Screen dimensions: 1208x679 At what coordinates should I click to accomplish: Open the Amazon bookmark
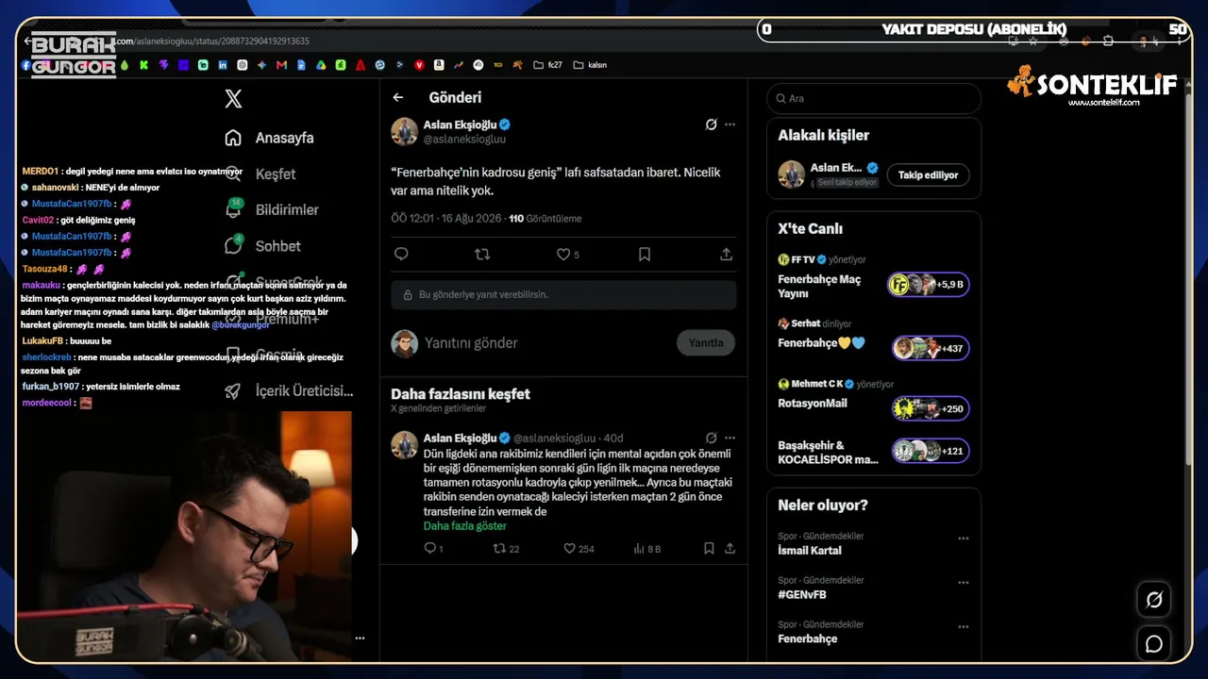pos(439,65)
